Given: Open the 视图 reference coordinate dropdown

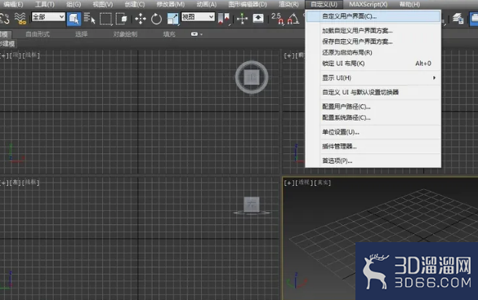Looking at the screenshot, I should coord(199,17).
